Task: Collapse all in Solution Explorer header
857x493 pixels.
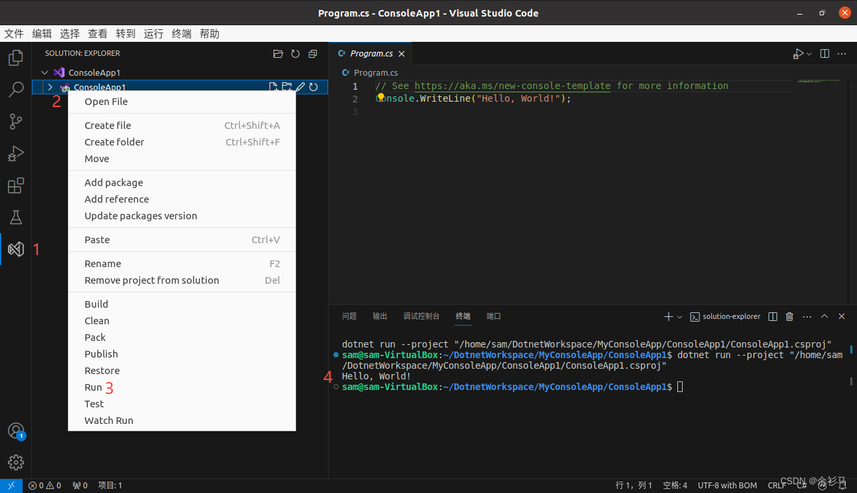Action: (x=313, y=54)
